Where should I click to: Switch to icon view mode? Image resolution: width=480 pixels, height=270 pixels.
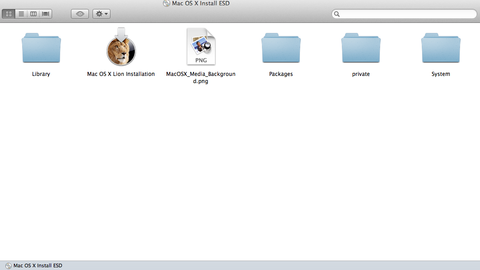click(9, 14)
